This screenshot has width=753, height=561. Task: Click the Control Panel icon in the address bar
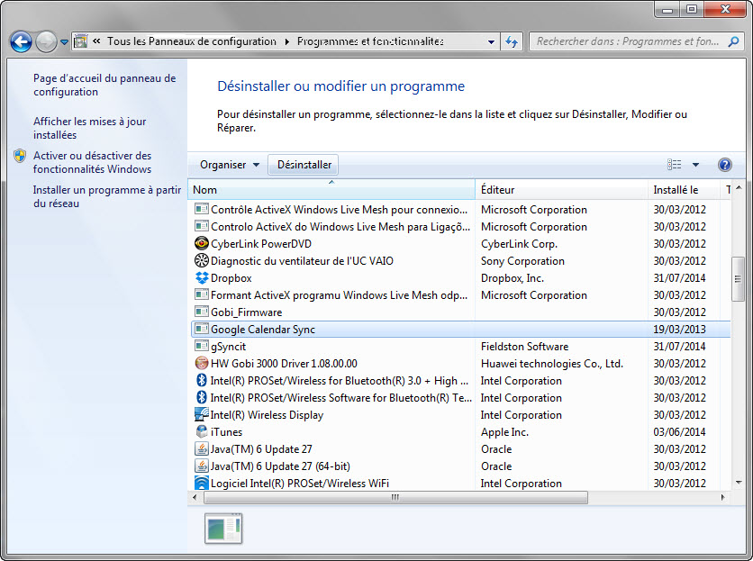81,41
